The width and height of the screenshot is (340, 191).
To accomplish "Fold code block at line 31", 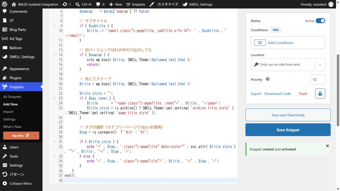I will [55, 142].
